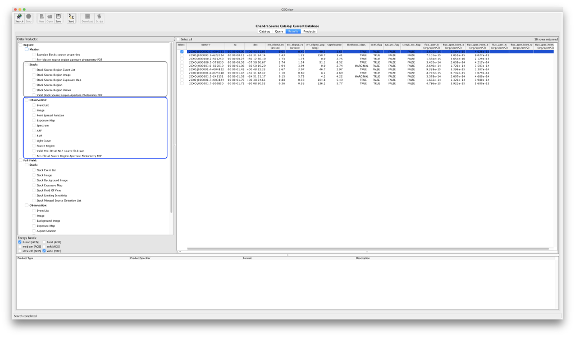Toggle the top-level Full Field checkbox
This screenshot has height=337, width=575.
coord(21,160)
